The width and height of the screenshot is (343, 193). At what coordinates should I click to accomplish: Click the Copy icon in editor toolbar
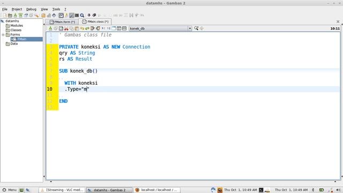pyautogui.click(x=71, y=28)
